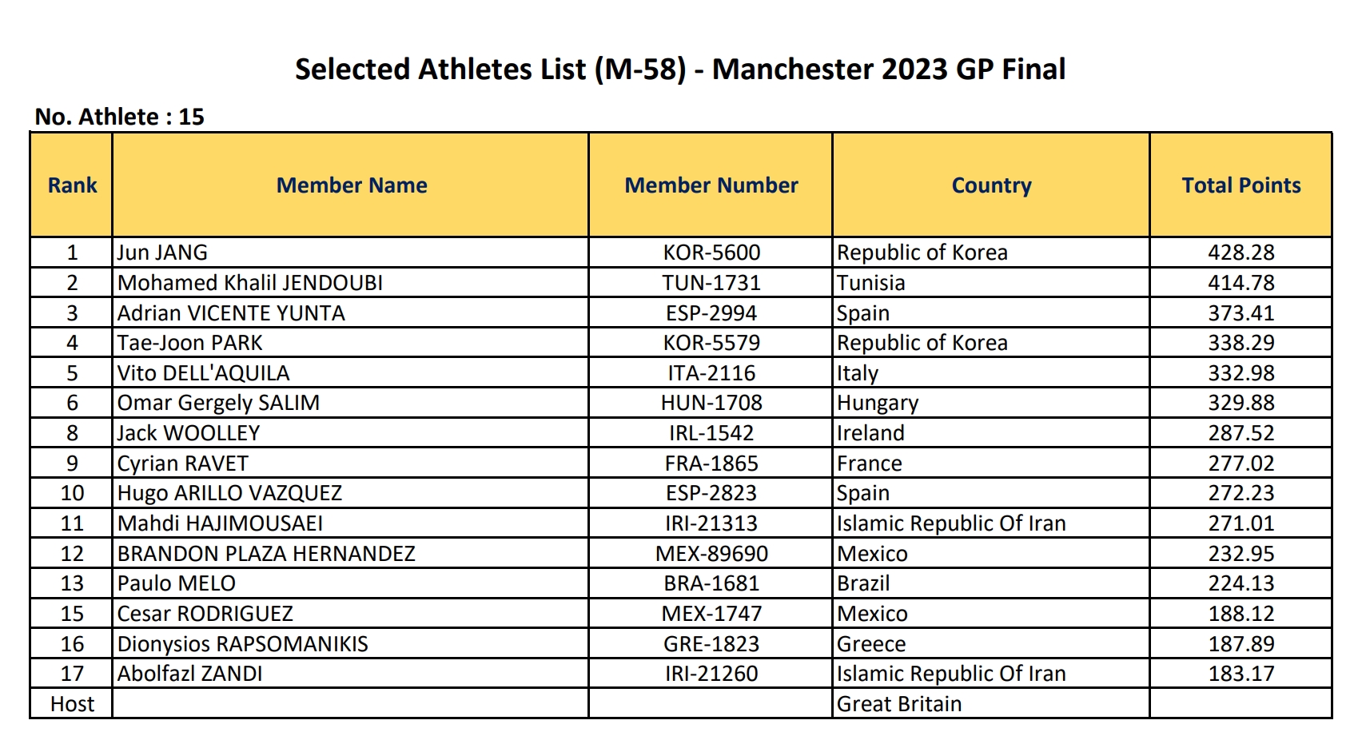Select member number TUN-1731

pyautogui.click(x=711, y=283)
